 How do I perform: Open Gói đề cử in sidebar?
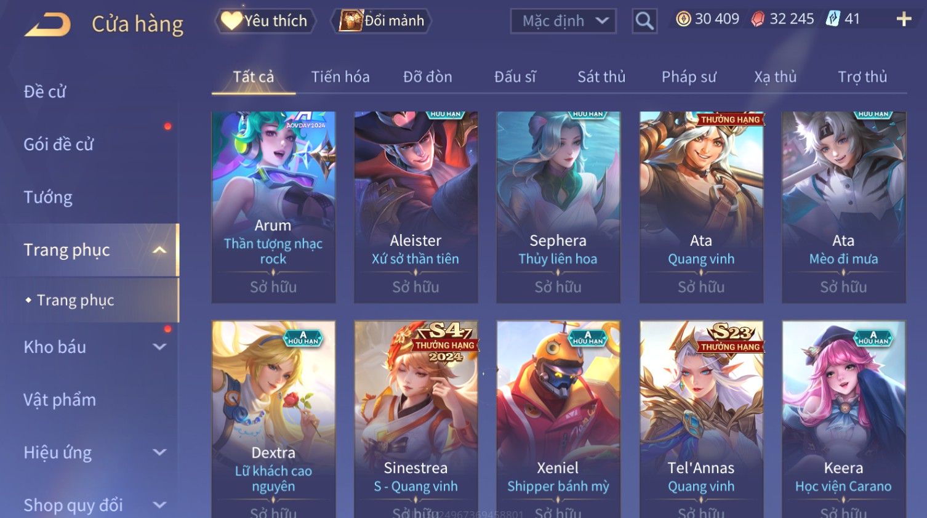[58, 144]
